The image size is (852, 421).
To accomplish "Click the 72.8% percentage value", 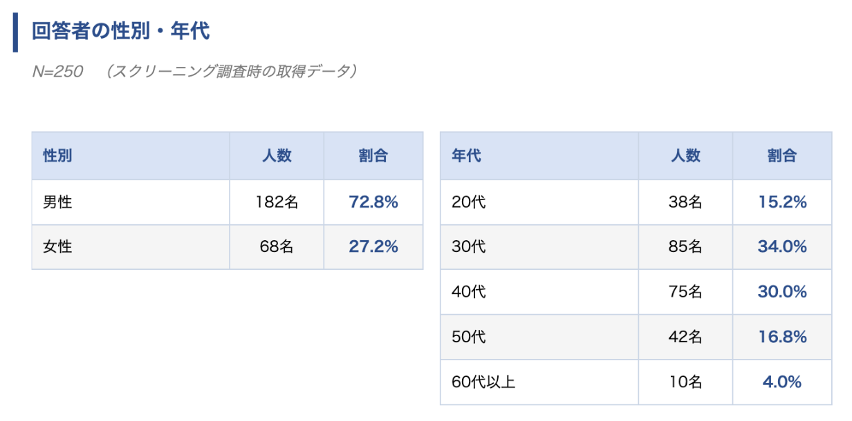I will coord(373,203).
